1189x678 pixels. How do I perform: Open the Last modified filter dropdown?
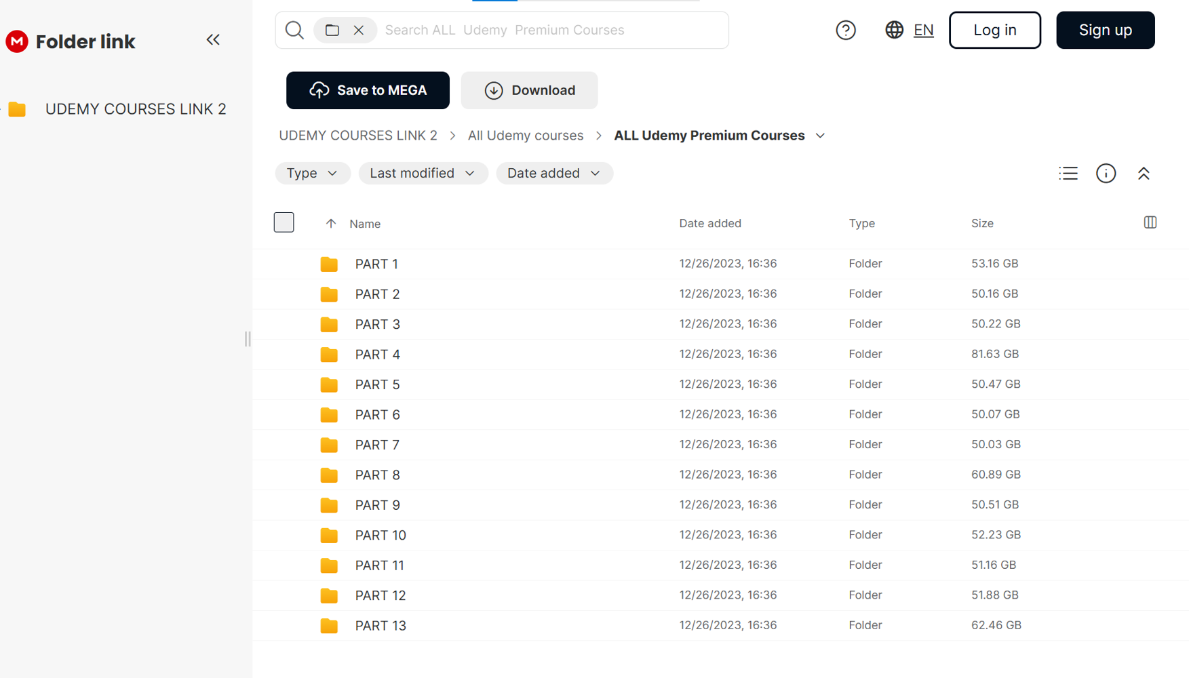click(x=423, y=174)
